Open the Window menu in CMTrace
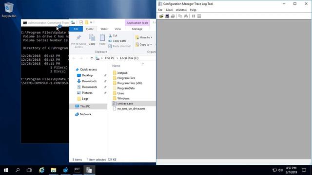This screenshot has height=175, width=312. pyautogui.click(x=181, y=10)
